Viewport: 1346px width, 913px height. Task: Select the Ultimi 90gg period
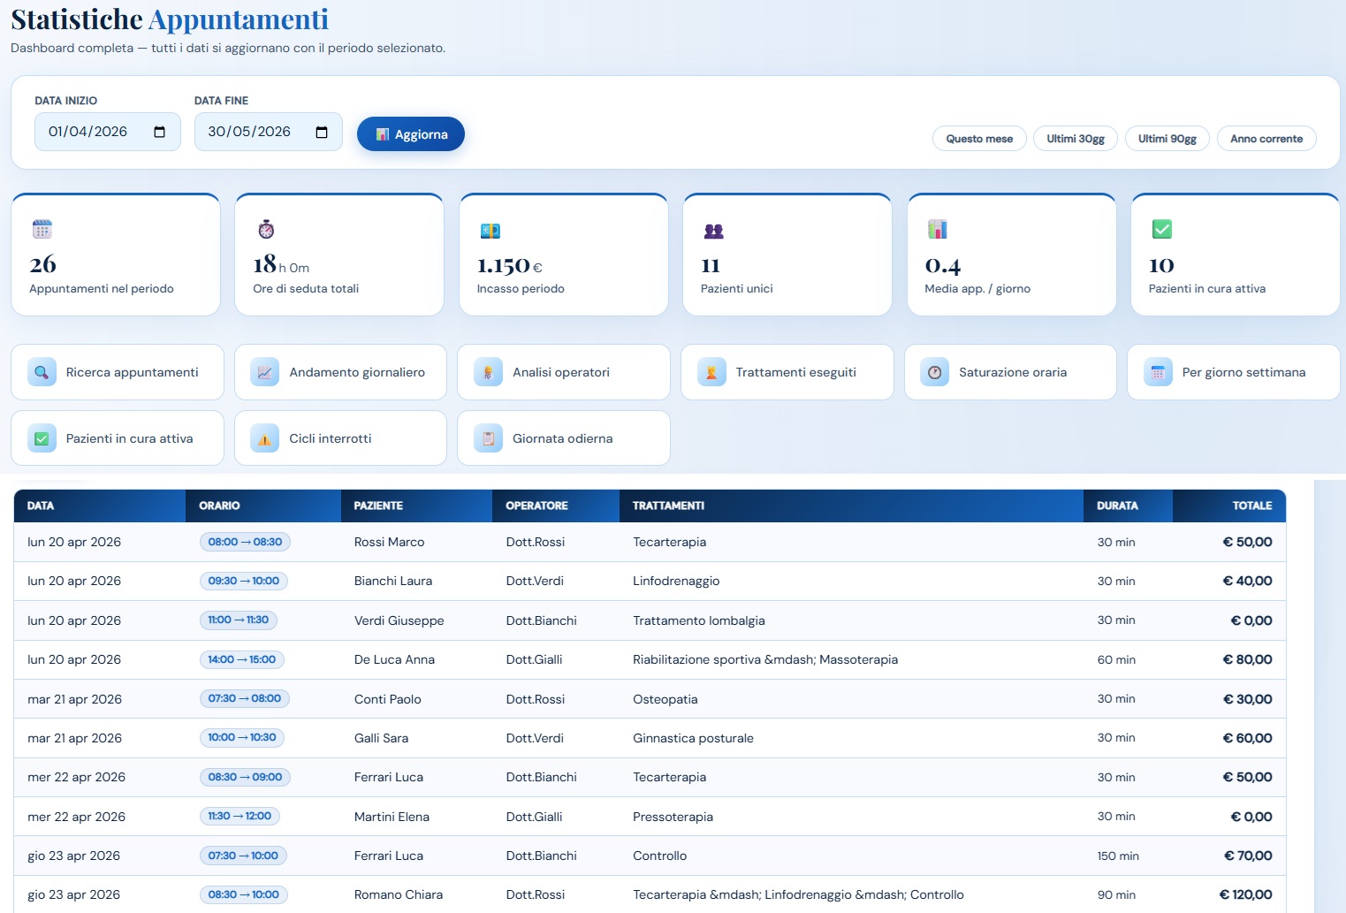(x=1167, y=138)
